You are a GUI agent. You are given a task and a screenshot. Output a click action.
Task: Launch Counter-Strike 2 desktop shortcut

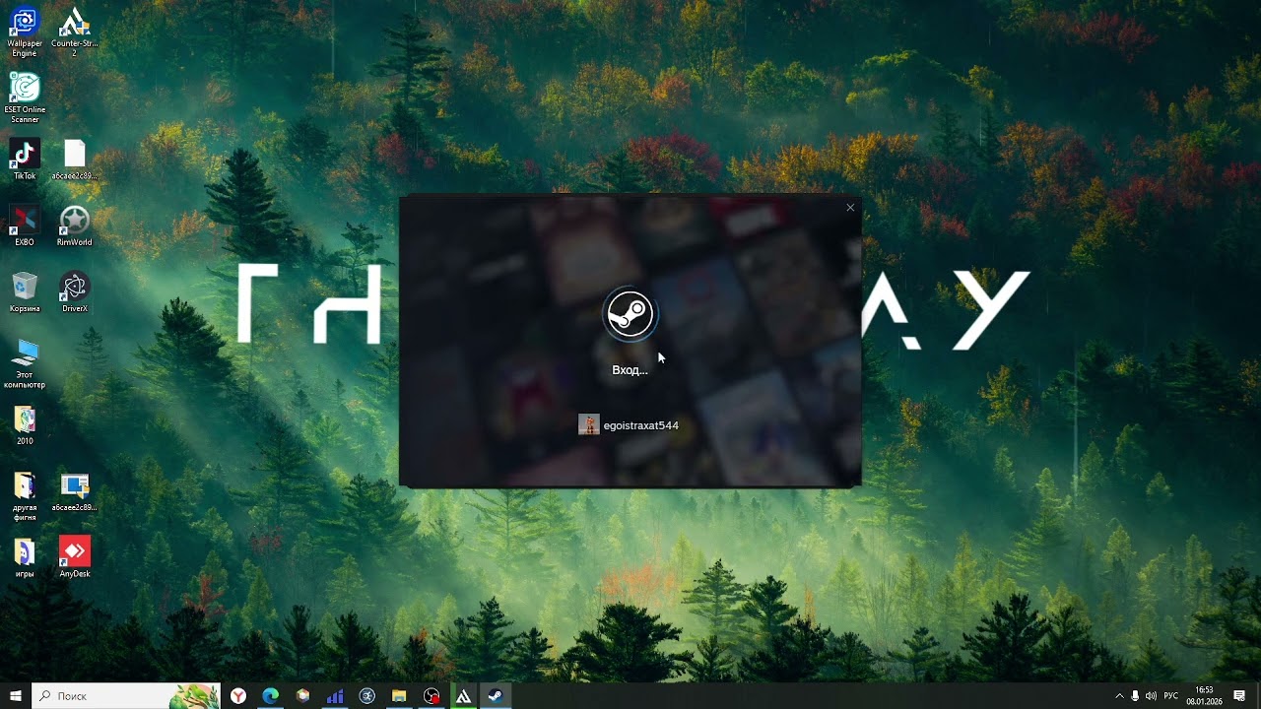coord(75,31)
